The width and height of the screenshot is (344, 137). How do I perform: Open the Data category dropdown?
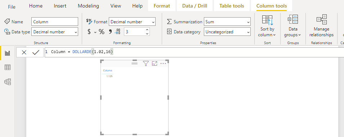(x=227, y=32)
